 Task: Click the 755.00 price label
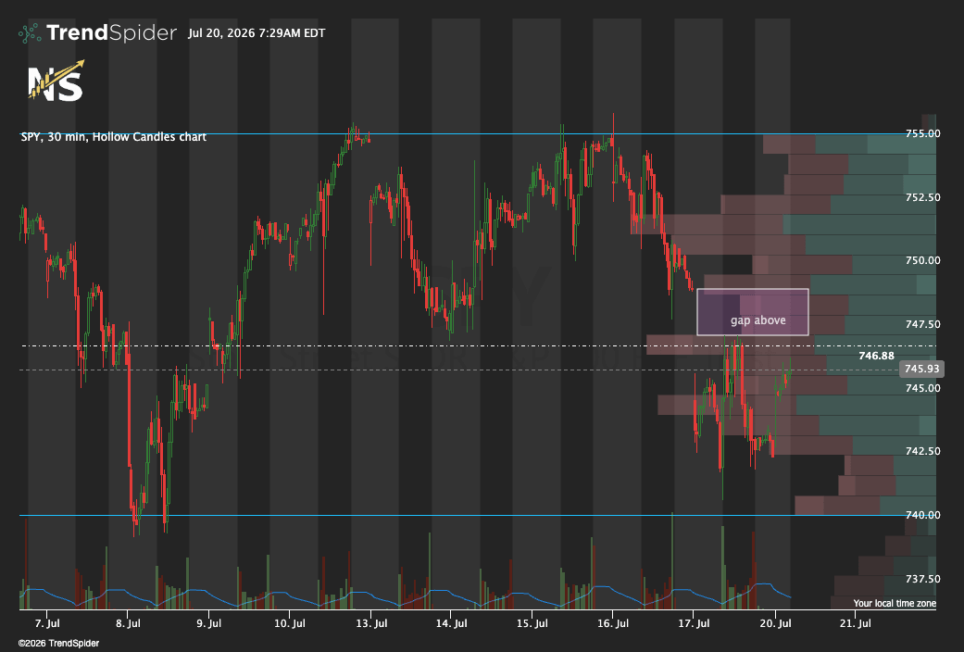tap(923, 133)
